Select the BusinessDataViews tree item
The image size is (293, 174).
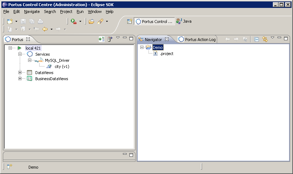pyautogui.click(x=51, y=79)
